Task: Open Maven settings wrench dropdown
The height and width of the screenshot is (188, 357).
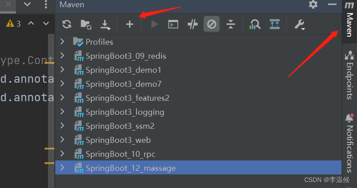Action: pos(299,24)
